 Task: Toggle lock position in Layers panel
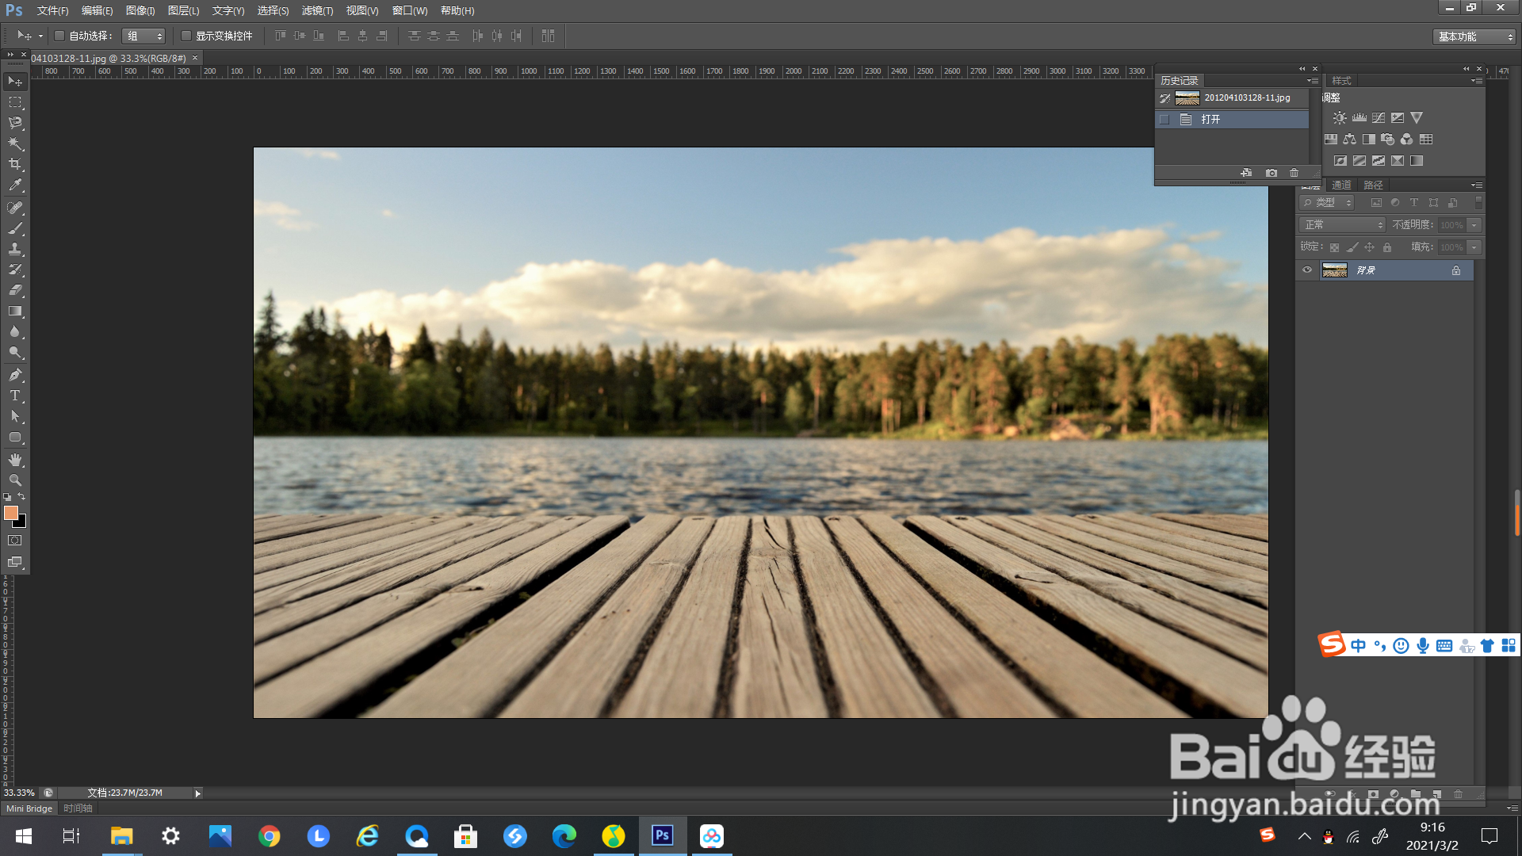point(1369,247)
